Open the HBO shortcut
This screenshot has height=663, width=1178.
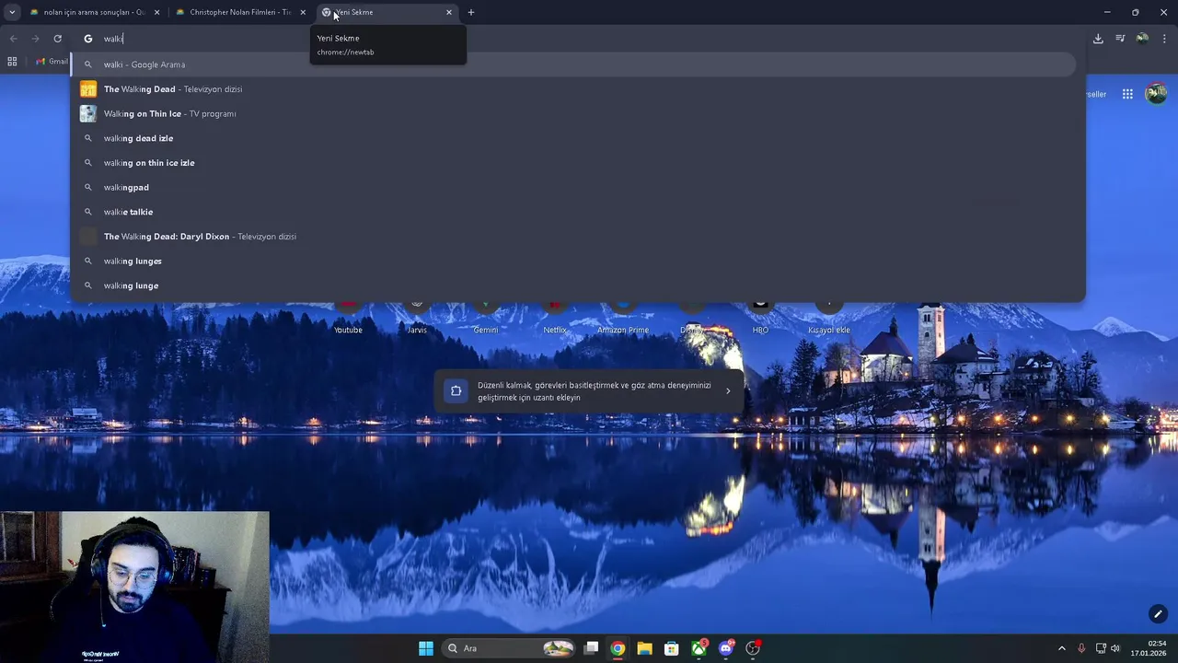pyautogui.click(x=760, y=318)
